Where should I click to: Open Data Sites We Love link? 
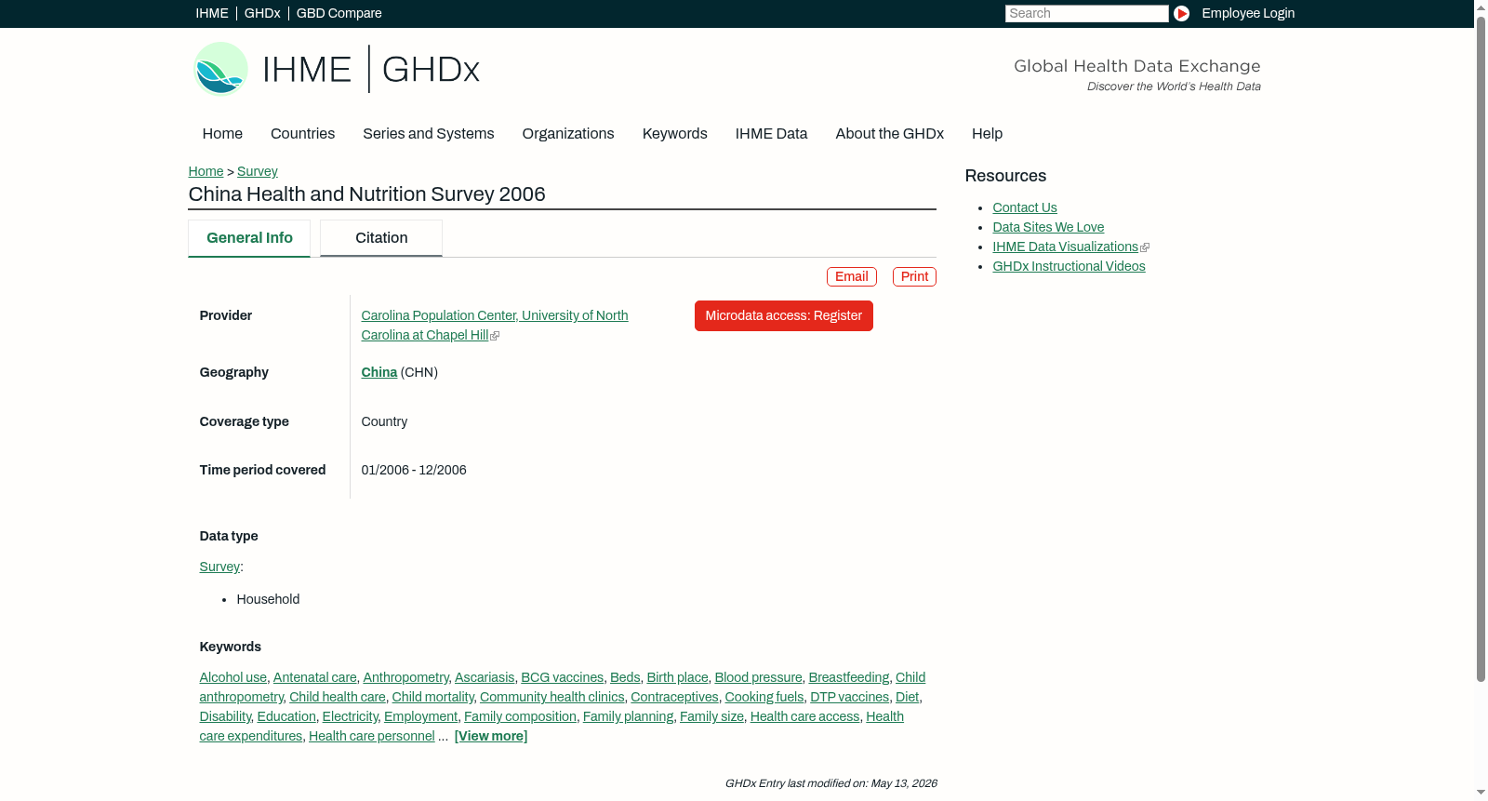click(1049, 227)
